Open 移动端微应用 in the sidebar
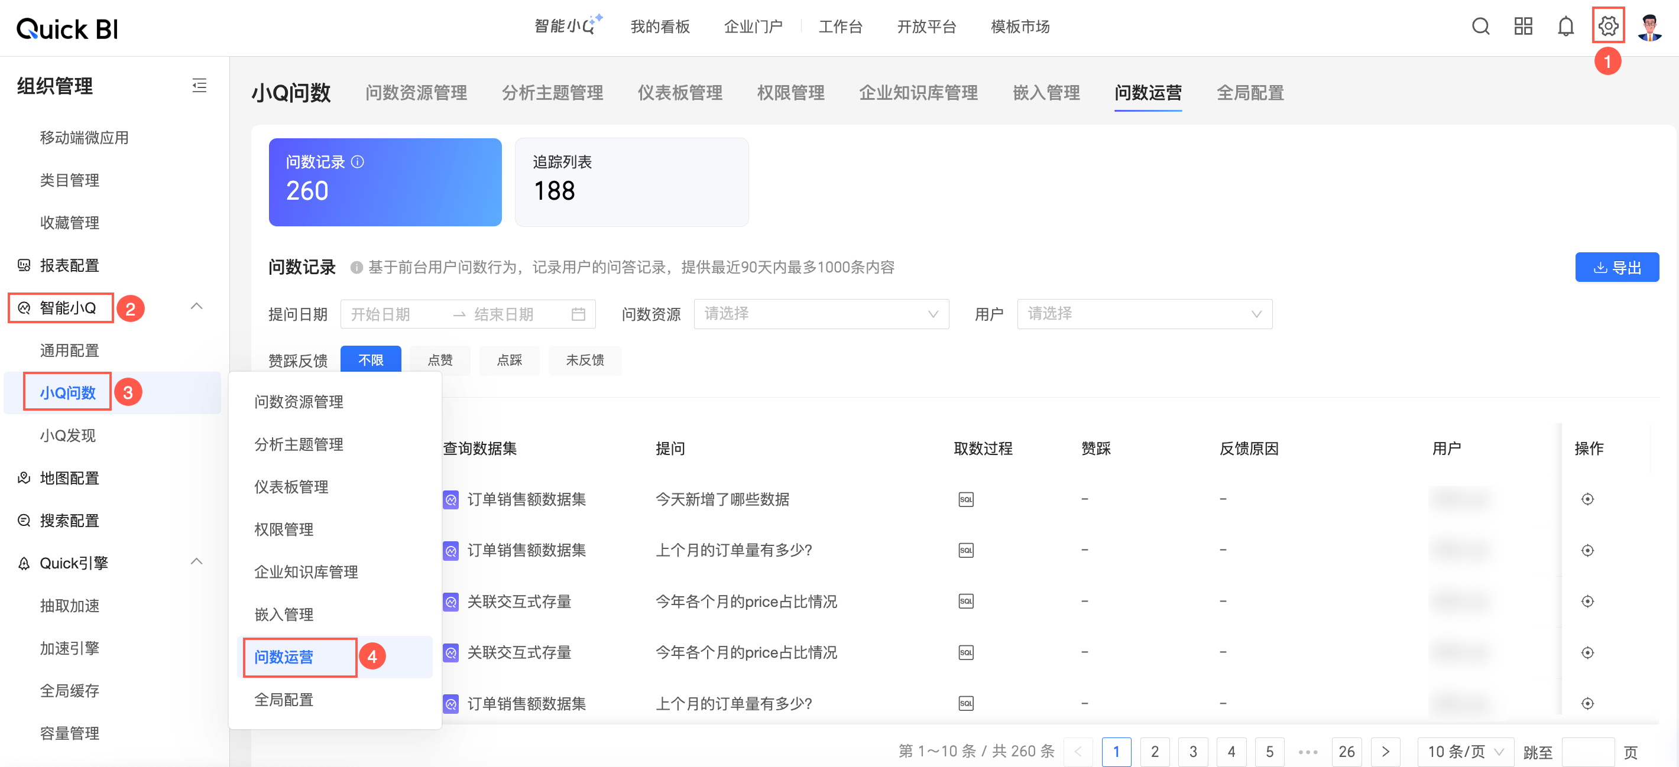The width and height of the screenshot is (1679, 767). 84,138
